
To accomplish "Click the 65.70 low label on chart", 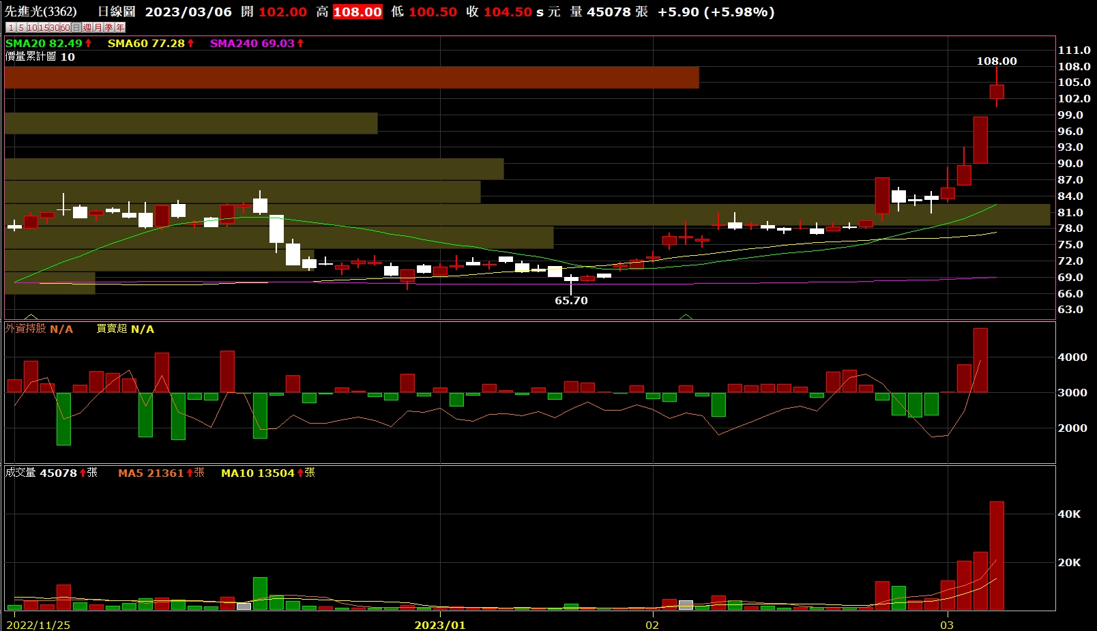I will click(571, 300).
